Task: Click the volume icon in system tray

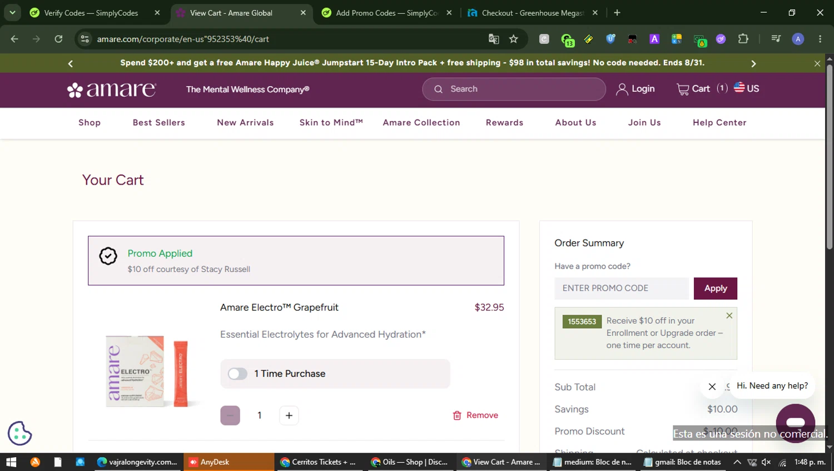Action: click(766, 462)
